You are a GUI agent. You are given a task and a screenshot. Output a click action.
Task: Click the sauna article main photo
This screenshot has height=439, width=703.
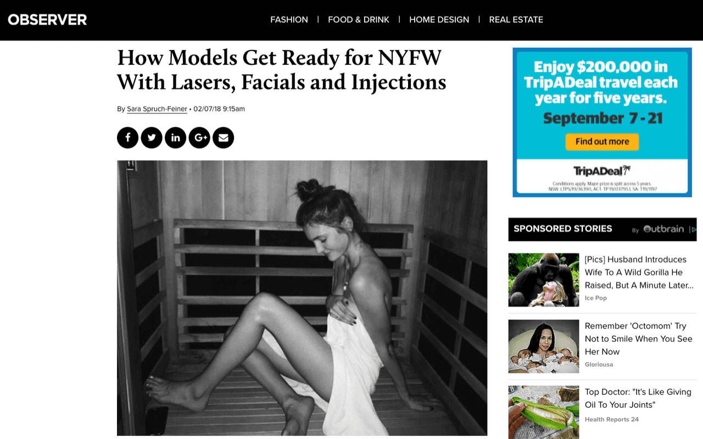pos(302,298)
